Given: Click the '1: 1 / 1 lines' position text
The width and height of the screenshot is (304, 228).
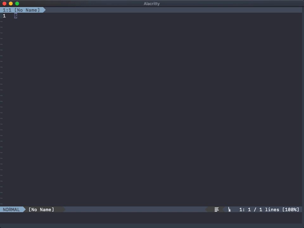Looking at the screenshot, I should pos(259,210).
